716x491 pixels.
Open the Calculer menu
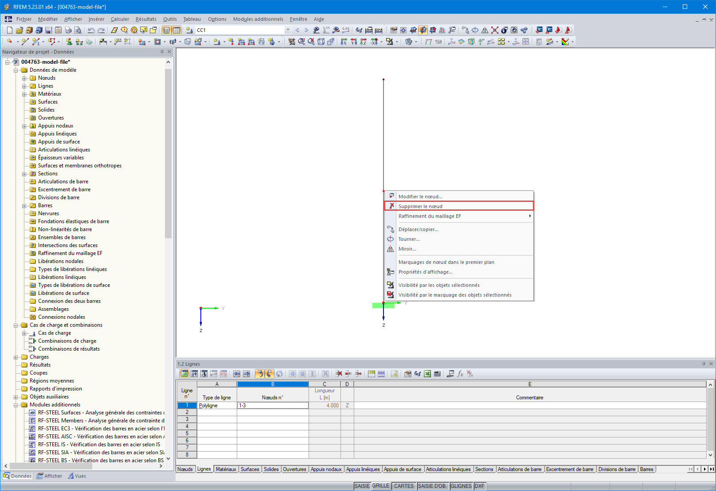[x=120, y=19]
